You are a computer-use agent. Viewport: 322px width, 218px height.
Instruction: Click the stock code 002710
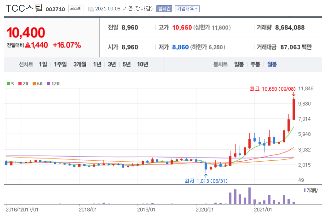pyautogui.click(x=55, y=9)
